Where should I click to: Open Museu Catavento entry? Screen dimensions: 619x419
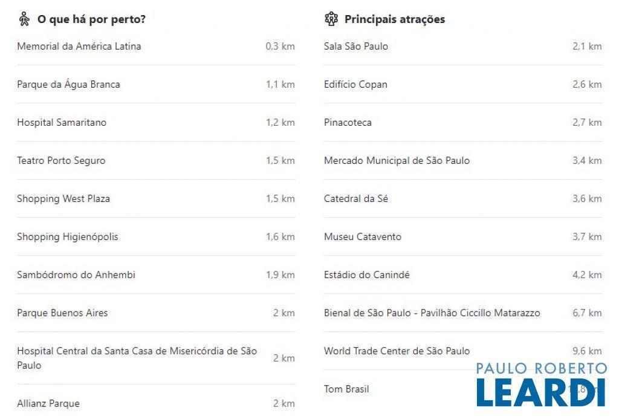[x=363, y=236]
